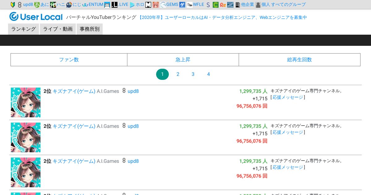Switch to the ランキング tab
371x195 pixels.
(x=23, y=29)
